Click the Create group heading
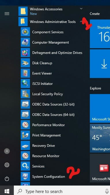Image resolution: width=110 pixels, height=195 pixels. pyautogui.click(x=95, y=14)
